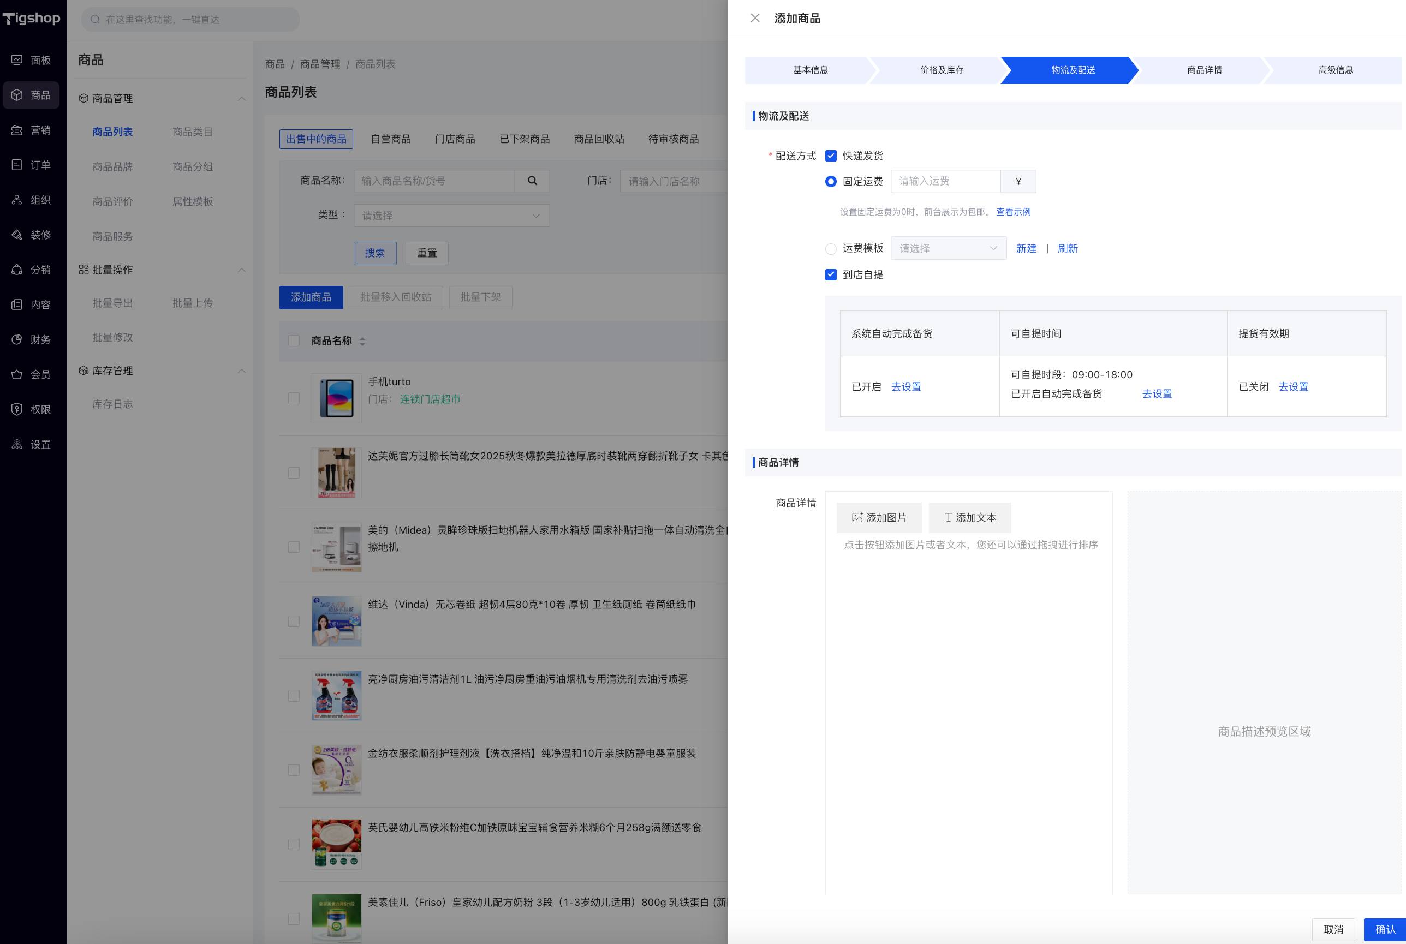Close the 添加商品 drawer with X icon
This screenshot has height=944, width=1406.
pos(754,18)
